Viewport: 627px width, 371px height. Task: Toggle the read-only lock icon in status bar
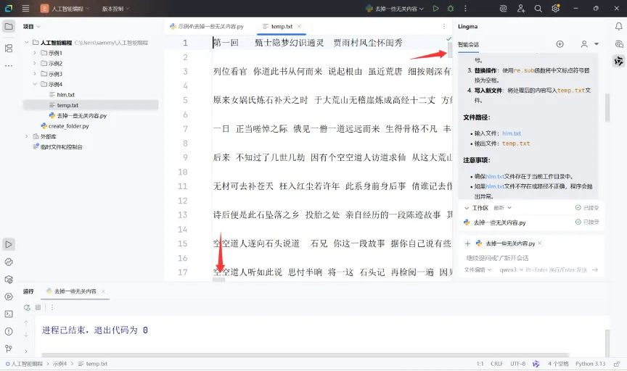[x=617, y=364]
